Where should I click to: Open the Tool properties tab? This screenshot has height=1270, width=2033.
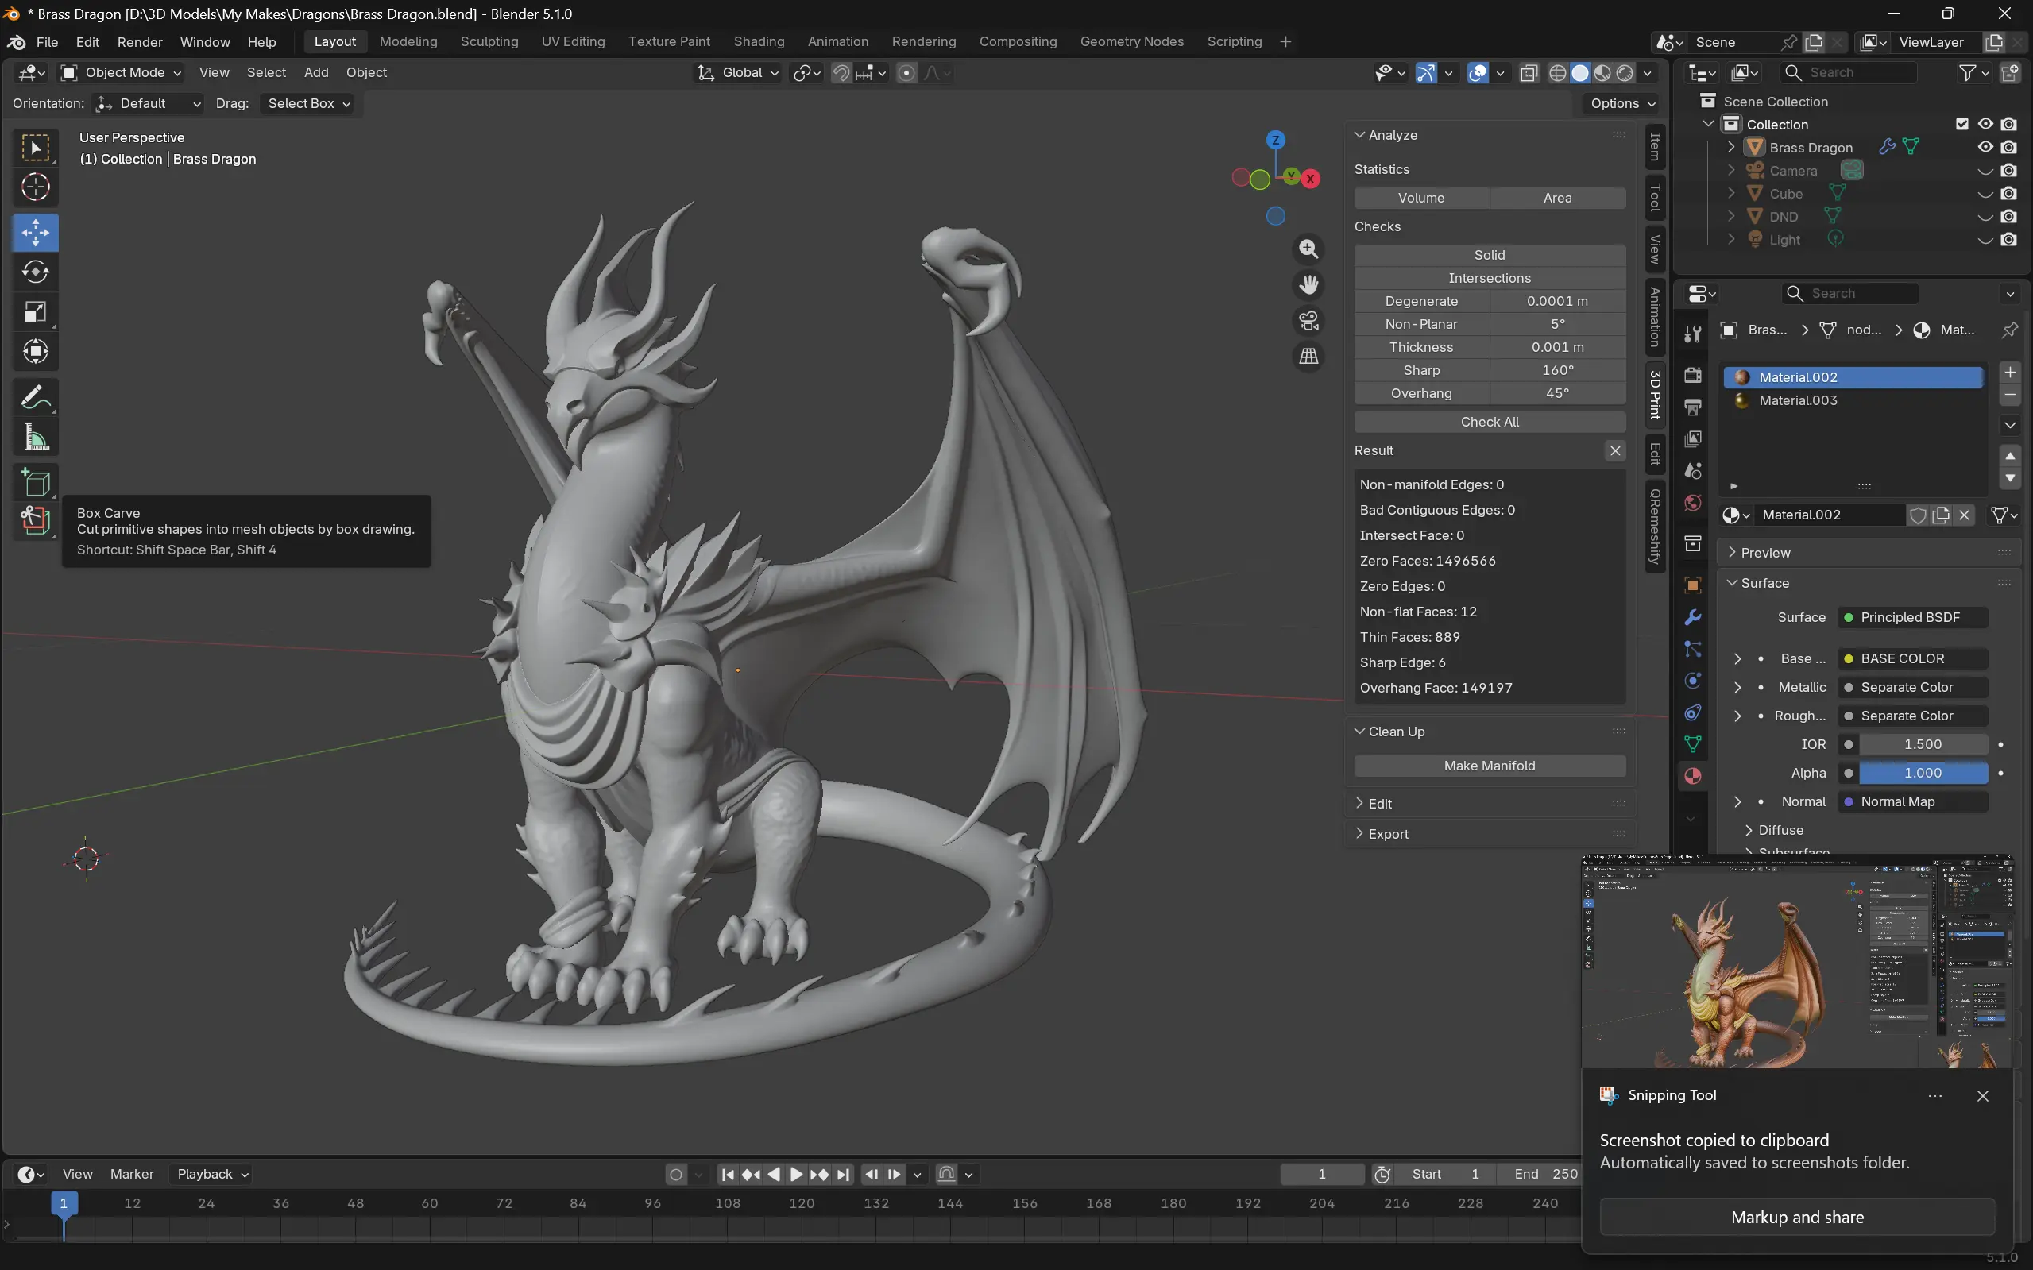[x=1693, y=334]
